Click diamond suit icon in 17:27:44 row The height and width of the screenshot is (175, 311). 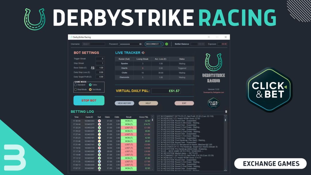(99, 134)
